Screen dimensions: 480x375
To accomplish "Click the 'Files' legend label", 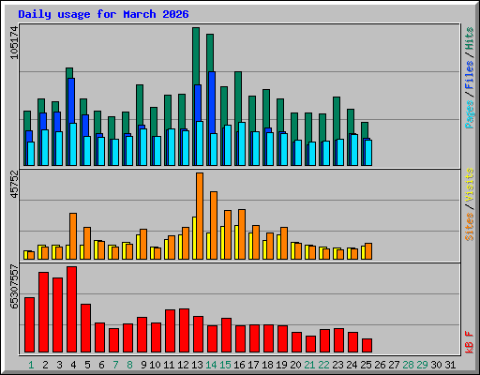I will coord(470,75).
